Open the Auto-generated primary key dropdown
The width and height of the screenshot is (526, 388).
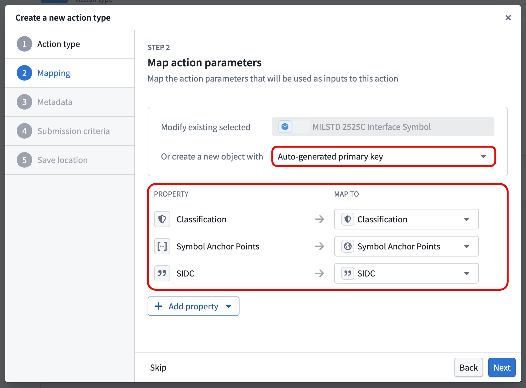(384, 157)
